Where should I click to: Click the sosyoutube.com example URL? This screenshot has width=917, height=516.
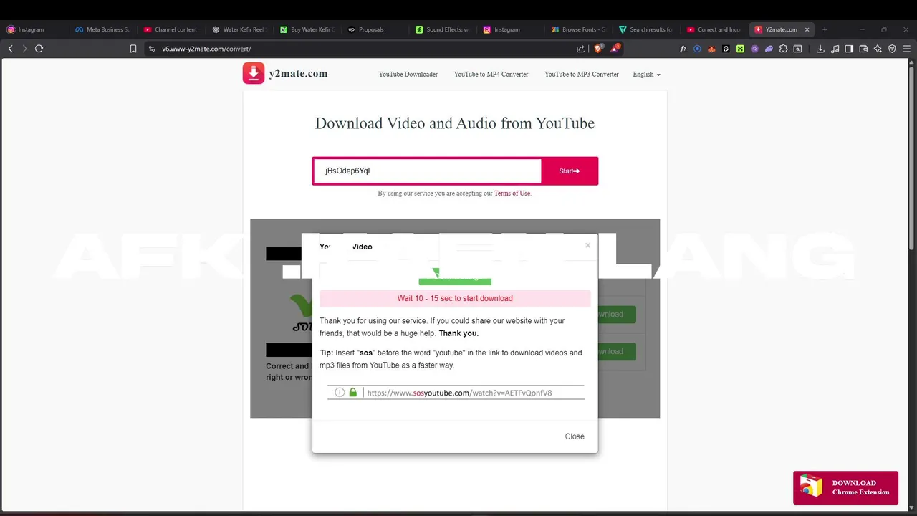459,393
